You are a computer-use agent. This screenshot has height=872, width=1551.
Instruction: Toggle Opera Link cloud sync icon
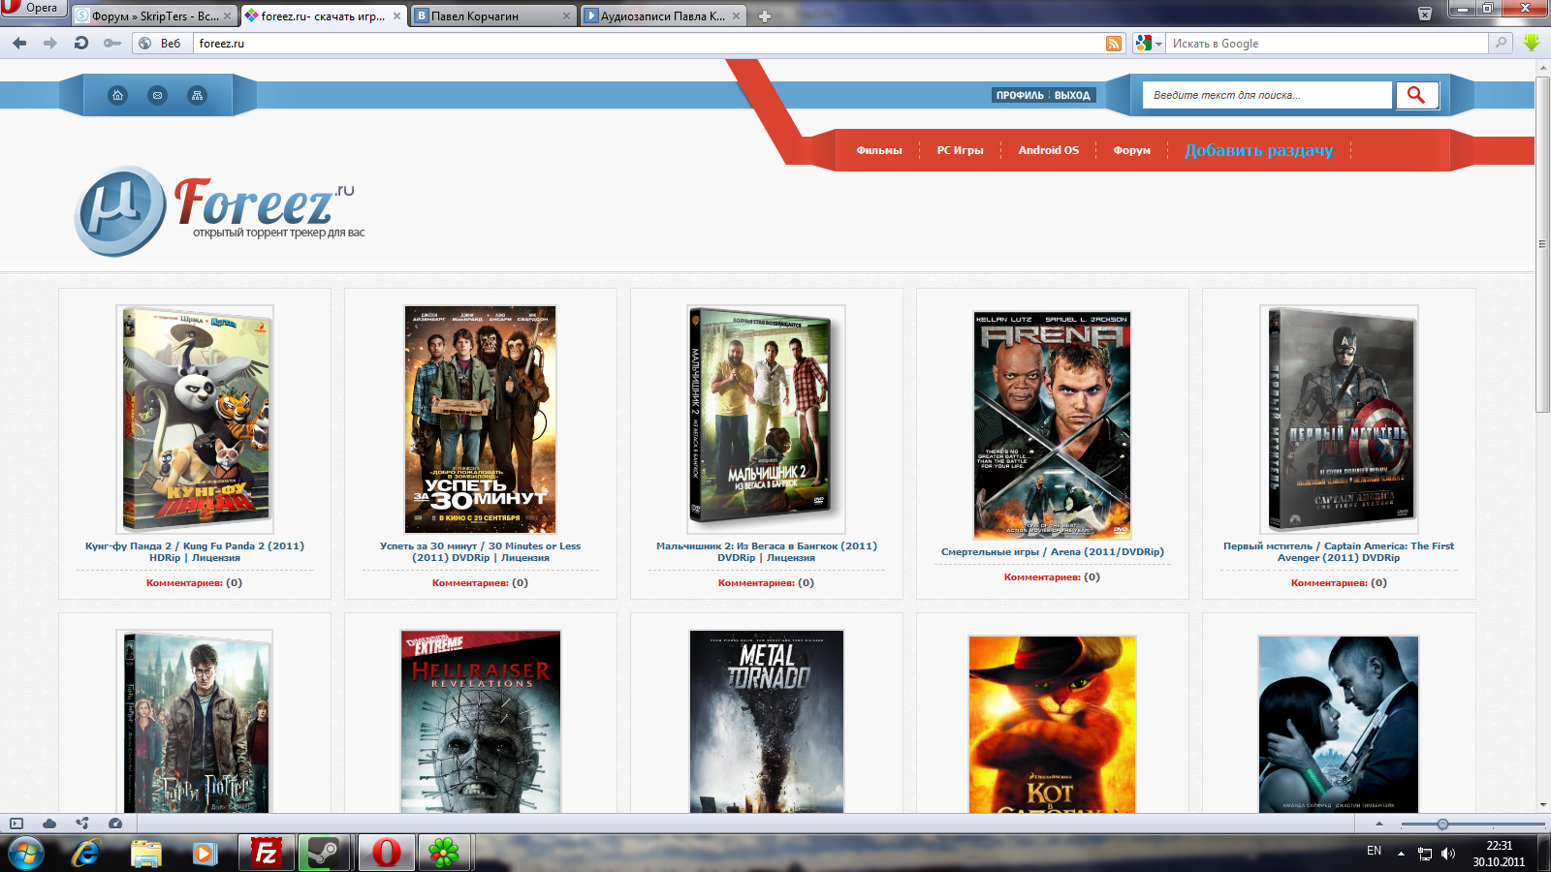[49, 824]
